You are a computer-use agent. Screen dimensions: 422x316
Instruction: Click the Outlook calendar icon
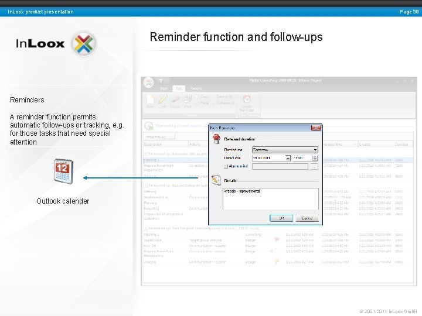pos(63,171)
